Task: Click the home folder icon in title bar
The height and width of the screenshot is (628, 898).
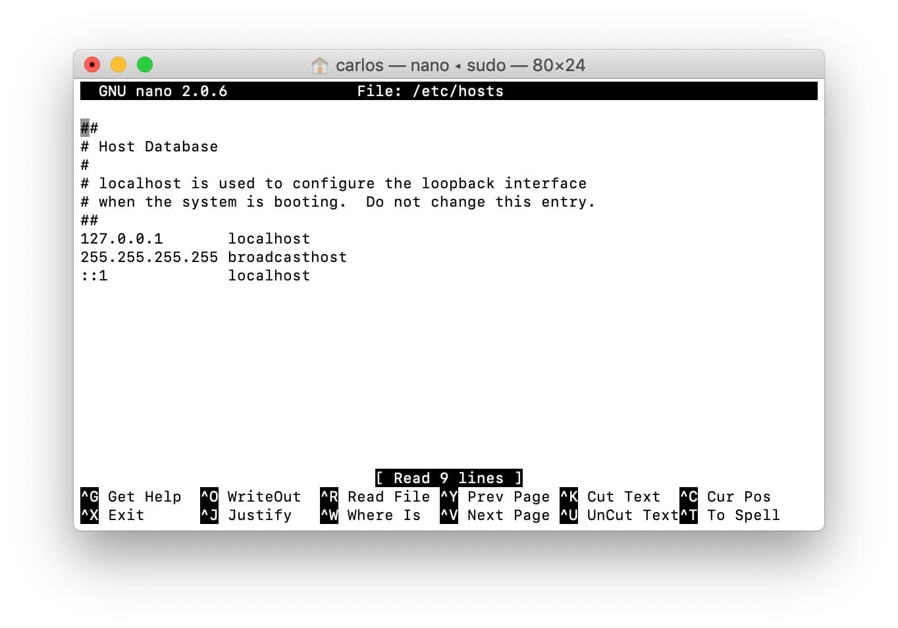Action: point(320,65)
